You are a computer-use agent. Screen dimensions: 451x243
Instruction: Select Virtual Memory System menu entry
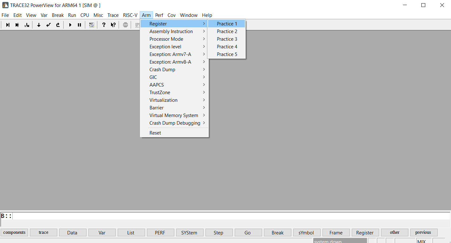click(174, 115)
